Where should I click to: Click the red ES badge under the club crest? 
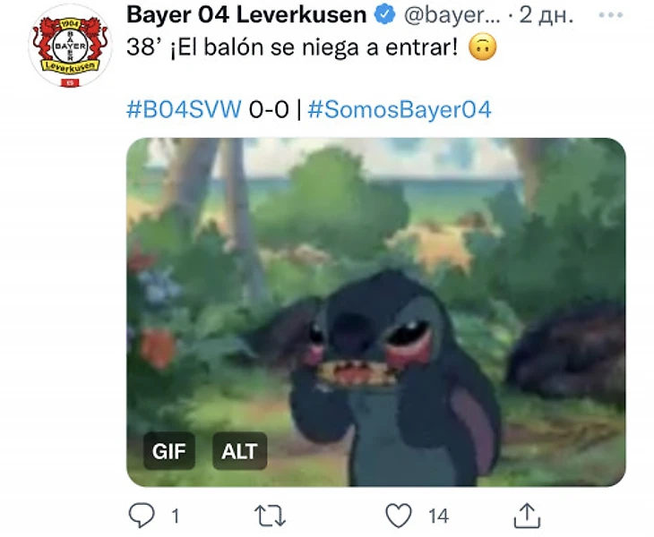pyautogui.click(x=70, y=83)
